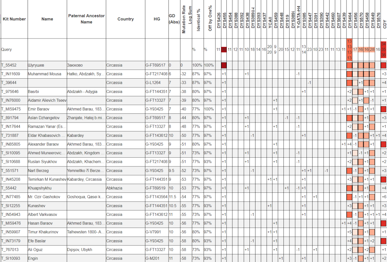Select the name Emir Baraov
Screen dimensions: 387x262
point(39,109)
